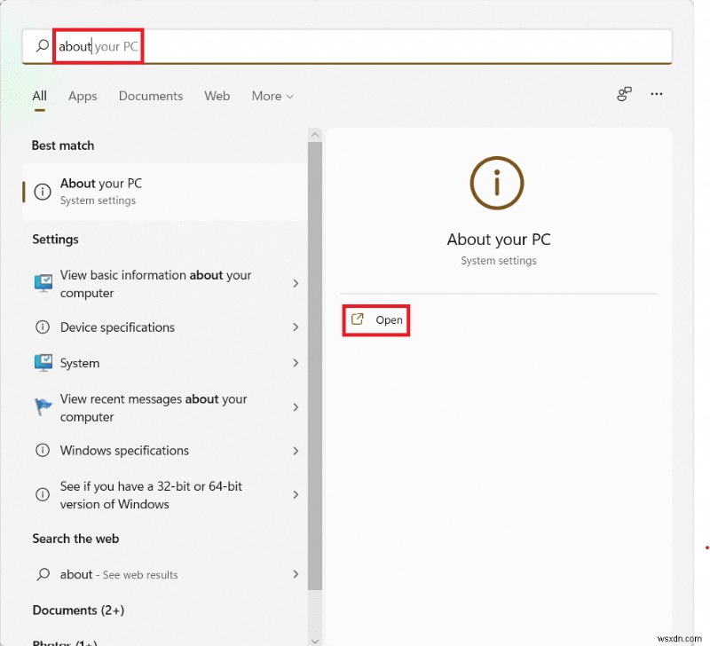Click the About your PC info icon in Best match

click(43, 192)
